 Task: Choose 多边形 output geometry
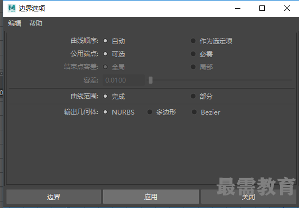pyautogui.click(x=150, y=112)
